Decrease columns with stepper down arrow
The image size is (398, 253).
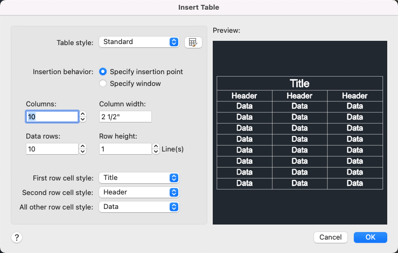tap(83, 119)
